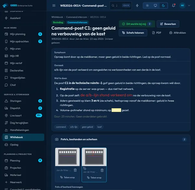Click the 'geen geluid' tag chip
Viewport: 195px width, 190px height.
click(87, 127)
